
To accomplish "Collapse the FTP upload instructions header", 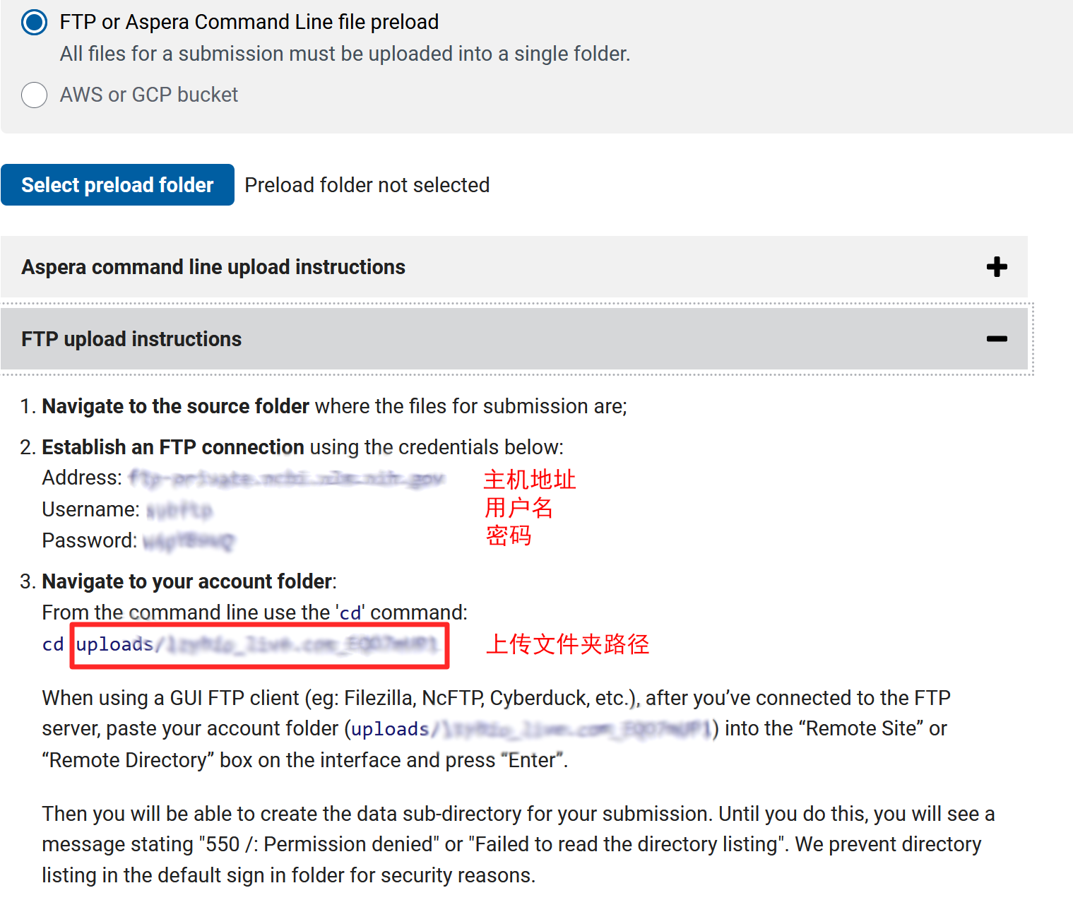I will pos(131,339).
